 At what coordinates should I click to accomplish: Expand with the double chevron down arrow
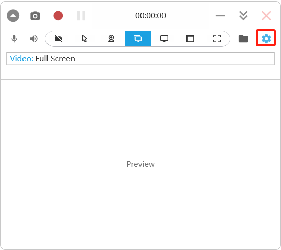click(x=243, y=16)
